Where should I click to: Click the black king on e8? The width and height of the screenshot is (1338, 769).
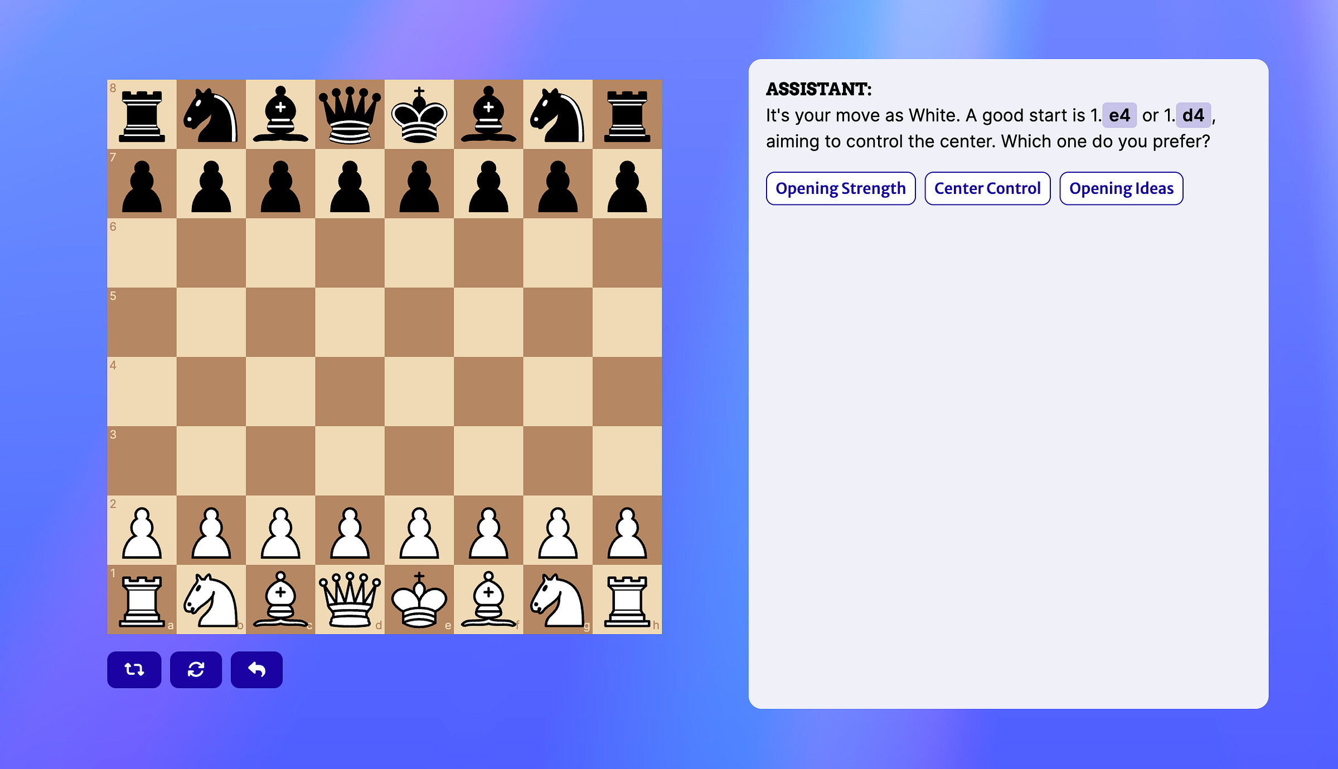[419, 115]
